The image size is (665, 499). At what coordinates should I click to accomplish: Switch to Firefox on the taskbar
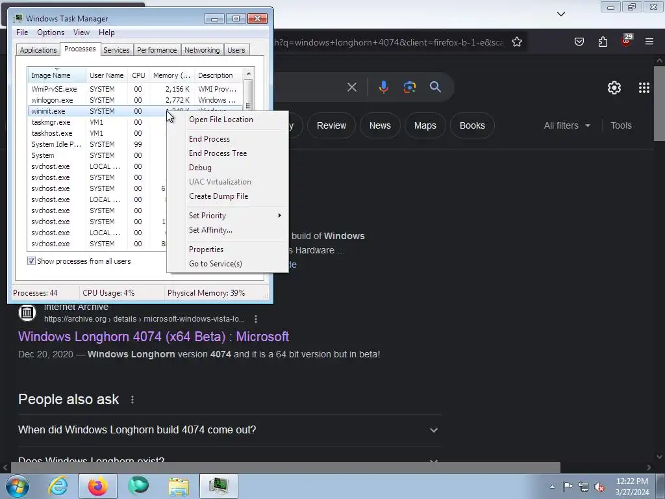coord(97,486)
